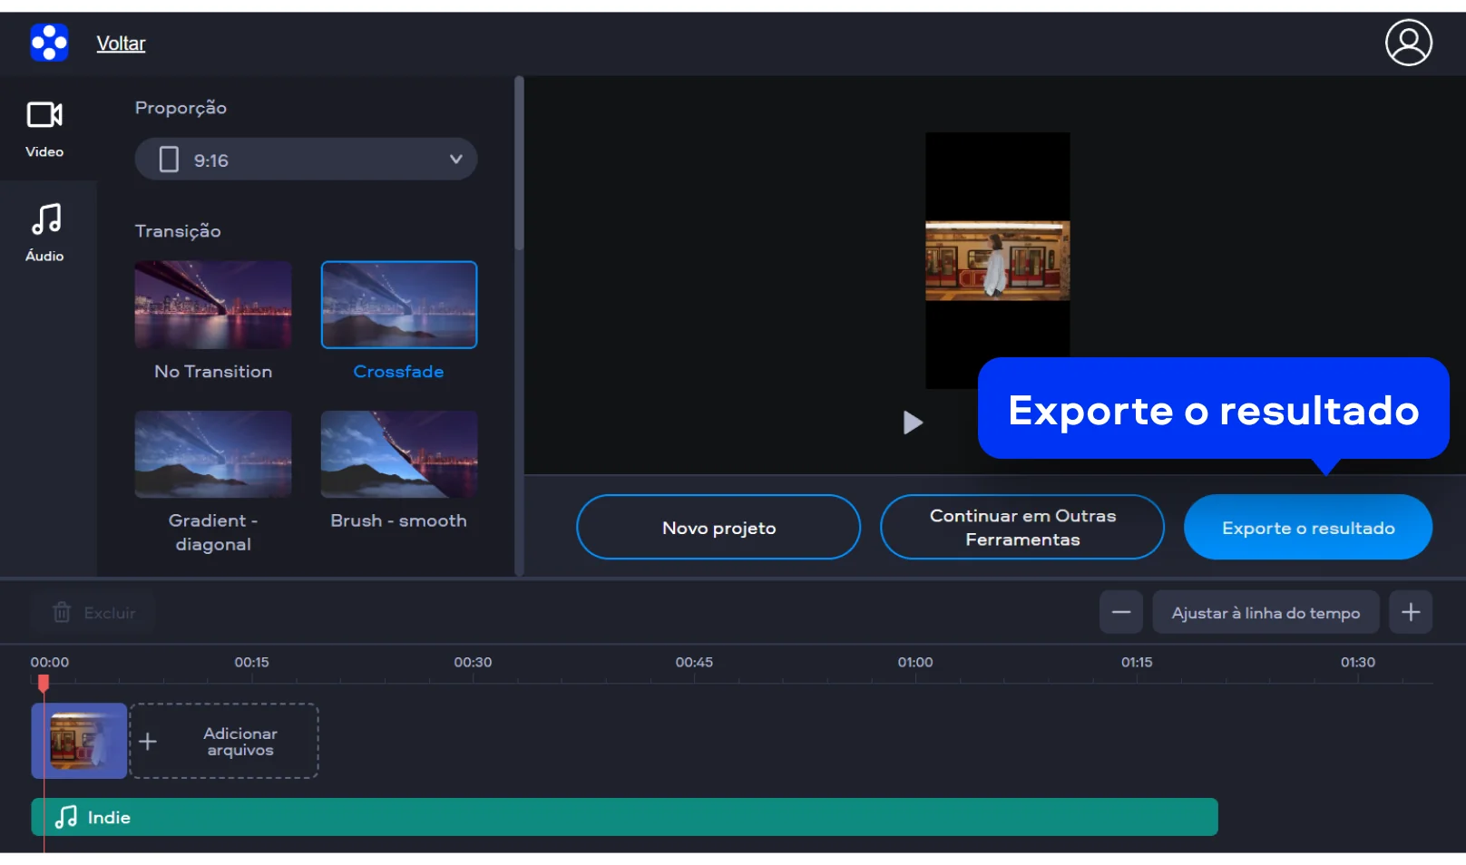Expand the aspect ratio chevron arrow
This screenshot has height=865, width=1466.
tap(455, 160)
